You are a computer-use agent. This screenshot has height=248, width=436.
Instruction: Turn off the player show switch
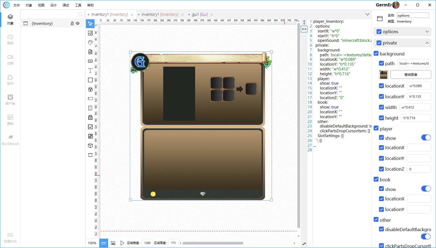[426, 138]
